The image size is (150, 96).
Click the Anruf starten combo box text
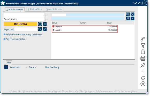click(x=11, y=19)
